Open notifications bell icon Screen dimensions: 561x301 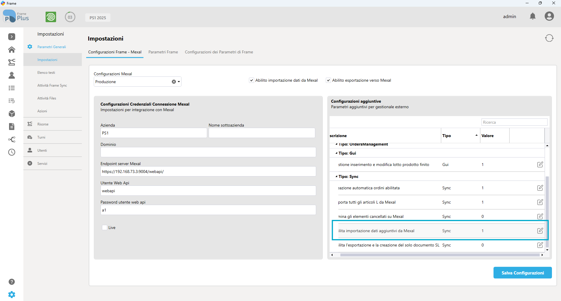click(533, 16)
